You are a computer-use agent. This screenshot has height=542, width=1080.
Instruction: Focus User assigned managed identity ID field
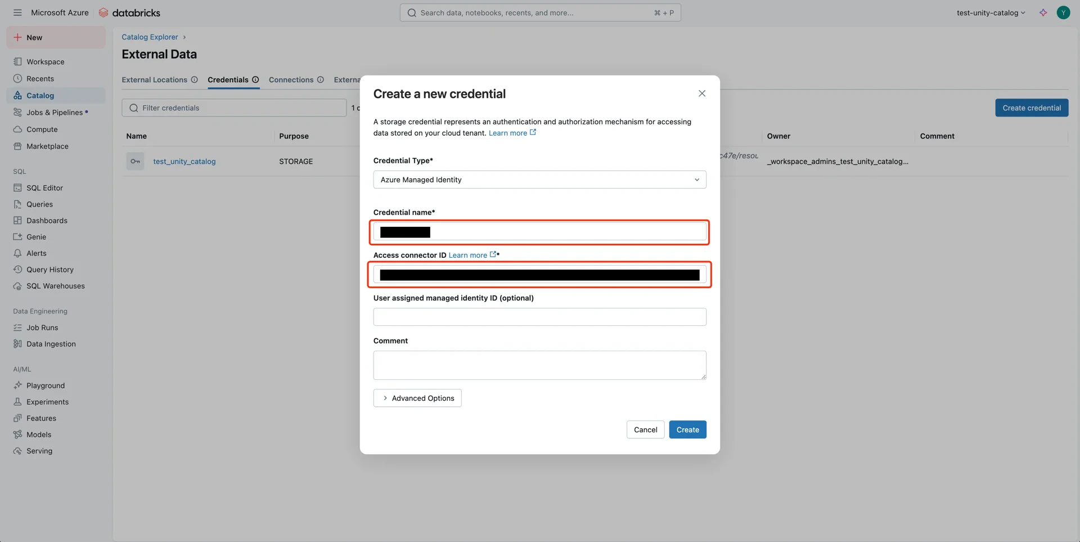[539, 317]
